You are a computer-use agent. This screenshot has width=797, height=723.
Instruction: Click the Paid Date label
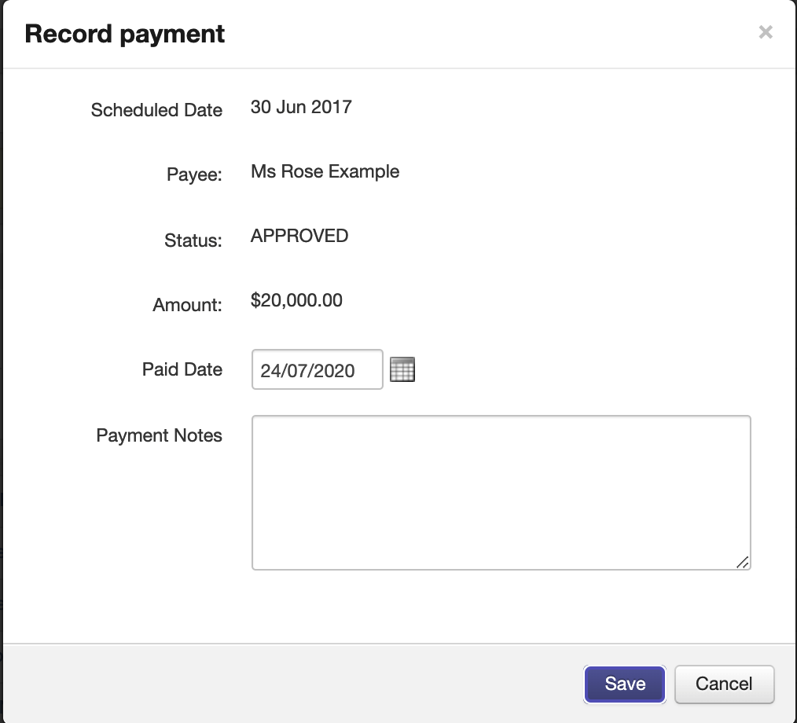182,369
